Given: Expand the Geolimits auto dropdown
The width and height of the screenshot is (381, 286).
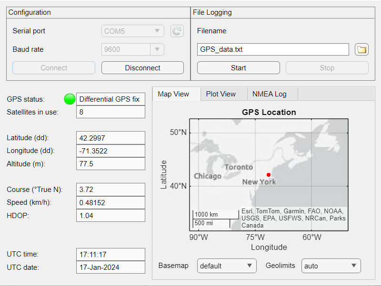Looking at the screenshot, I should (331, 266).
